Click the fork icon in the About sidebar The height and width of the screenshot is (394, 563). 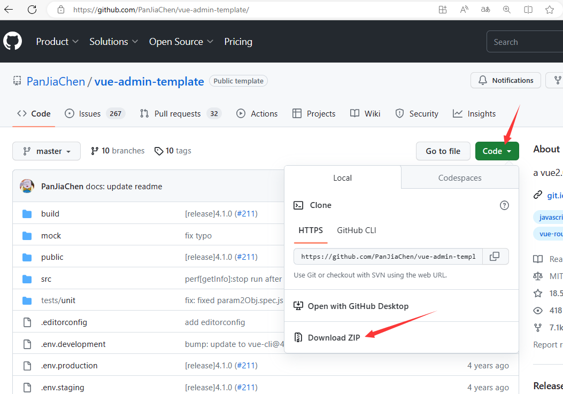pyautogui.click(x=537, y=327)
